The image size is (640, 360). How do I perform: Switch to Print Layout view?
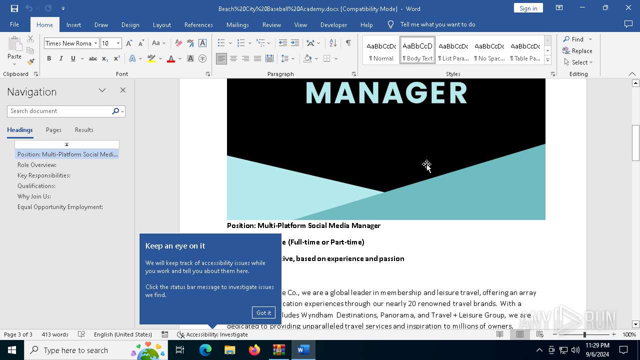click(x=520, y=334)
